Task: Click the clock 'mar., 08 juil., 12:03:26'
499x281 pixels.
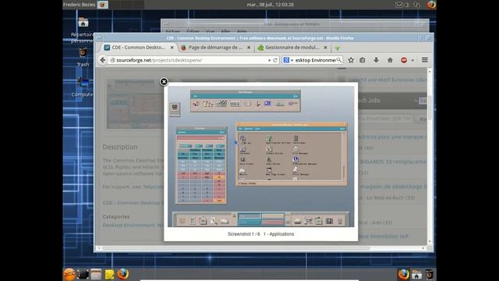Action: pos(271,5)
